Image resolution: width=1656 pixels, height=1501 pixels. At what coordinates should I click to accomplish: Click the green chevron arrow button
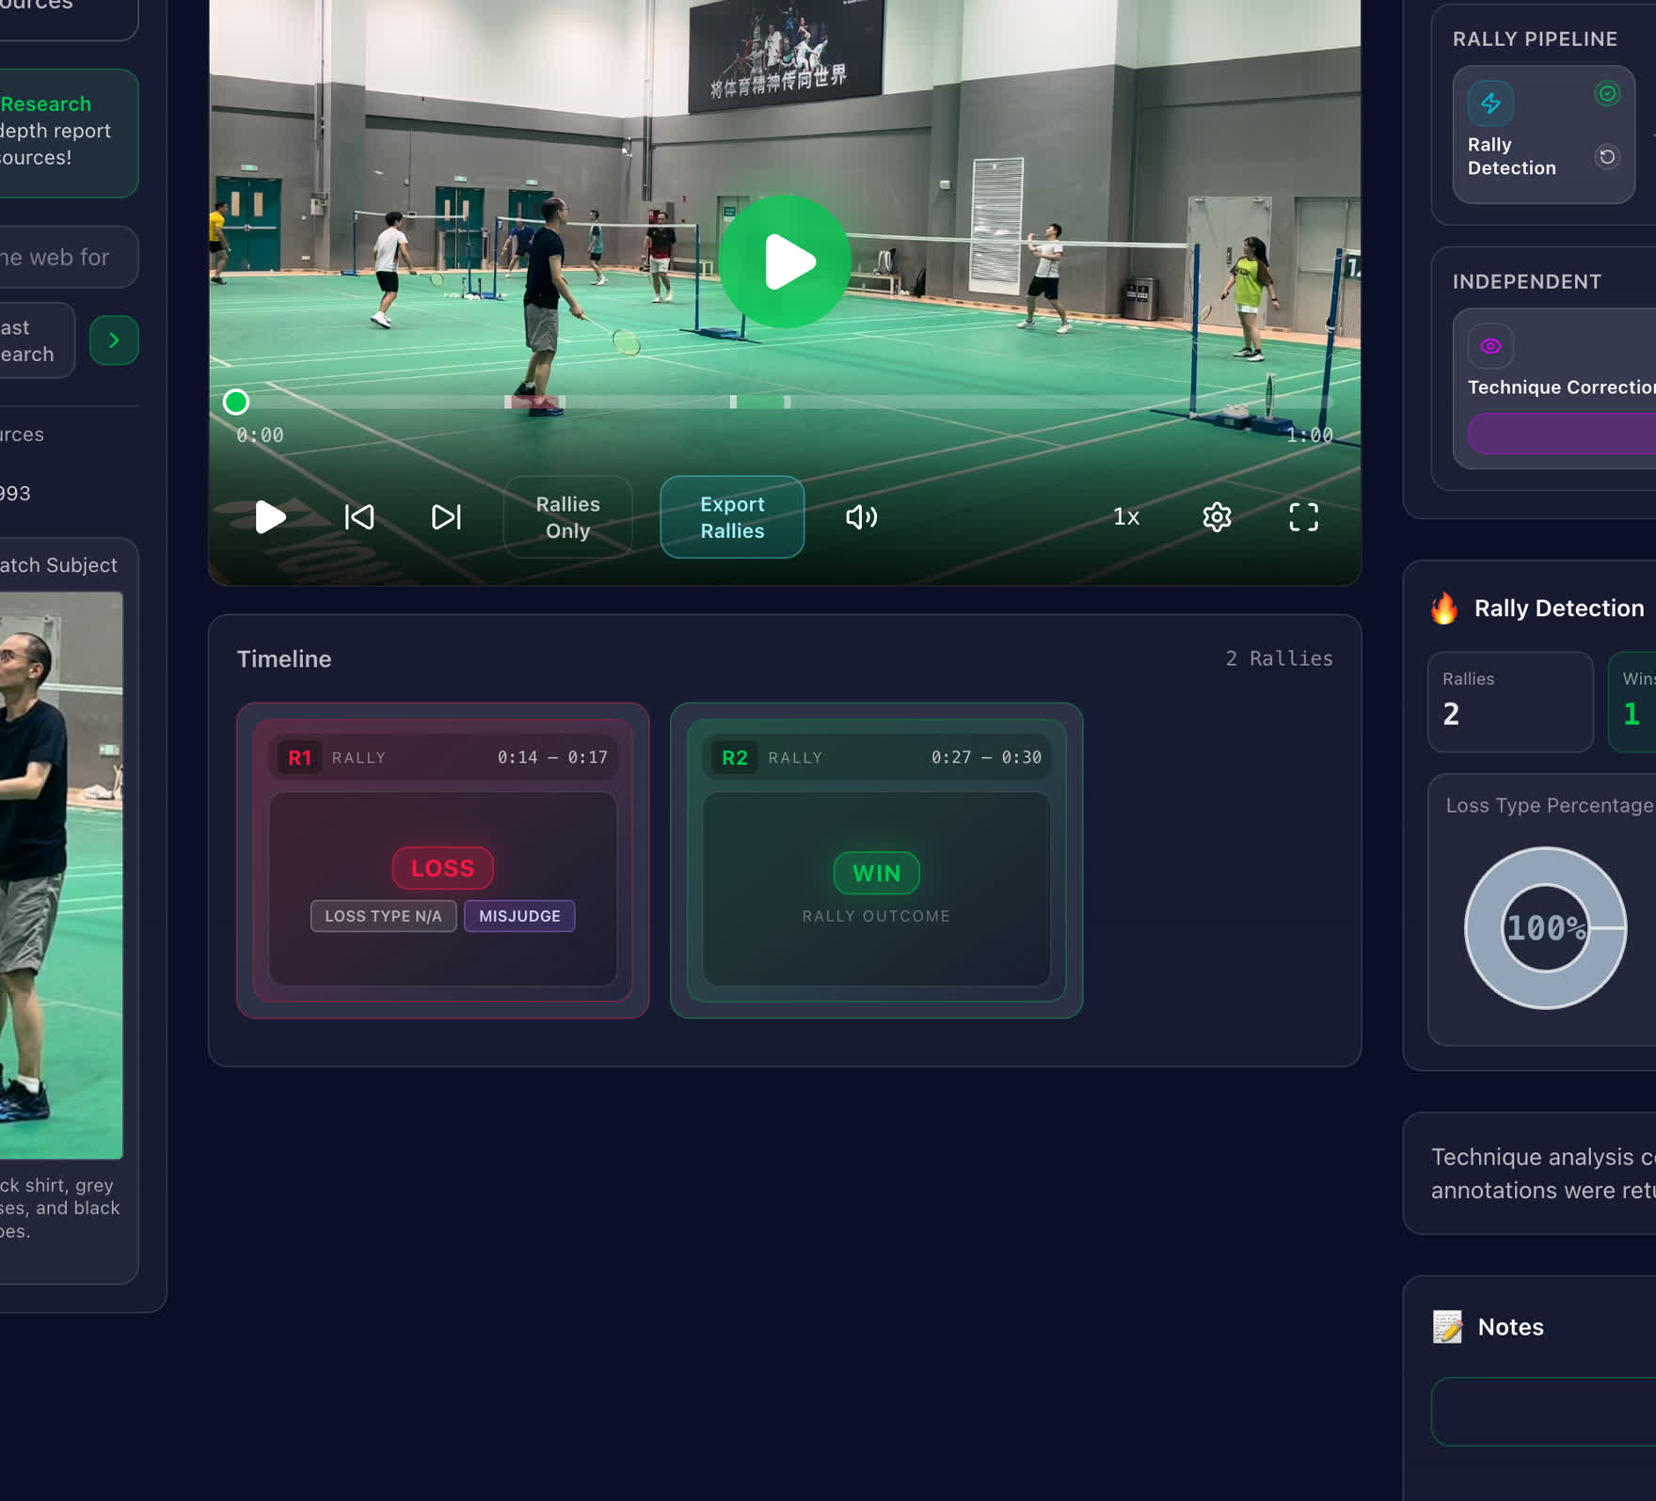pos(114,340)
